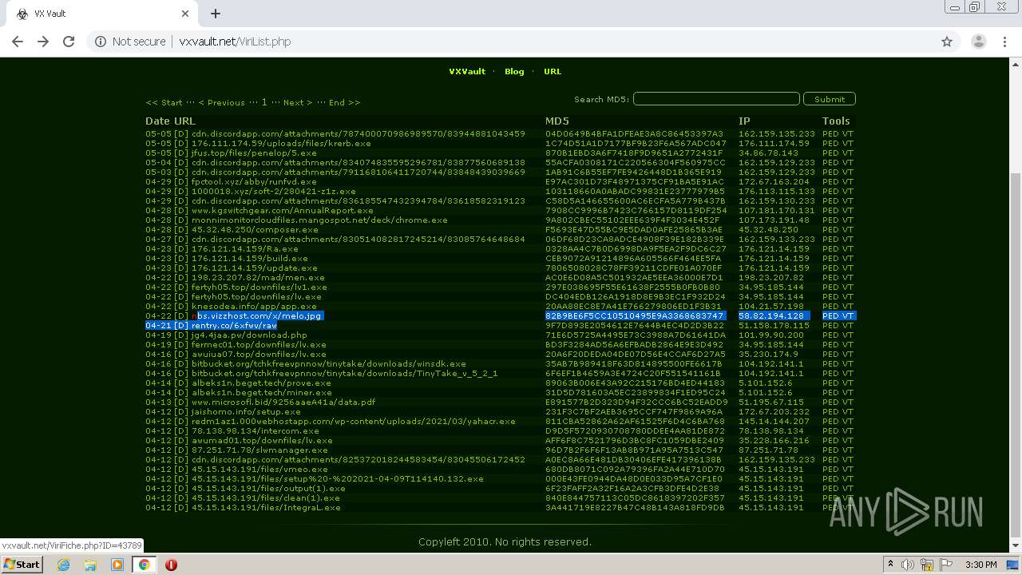
Task: Open the 176.121.14.159/Ra.exe entry
Action: point(244,248)
